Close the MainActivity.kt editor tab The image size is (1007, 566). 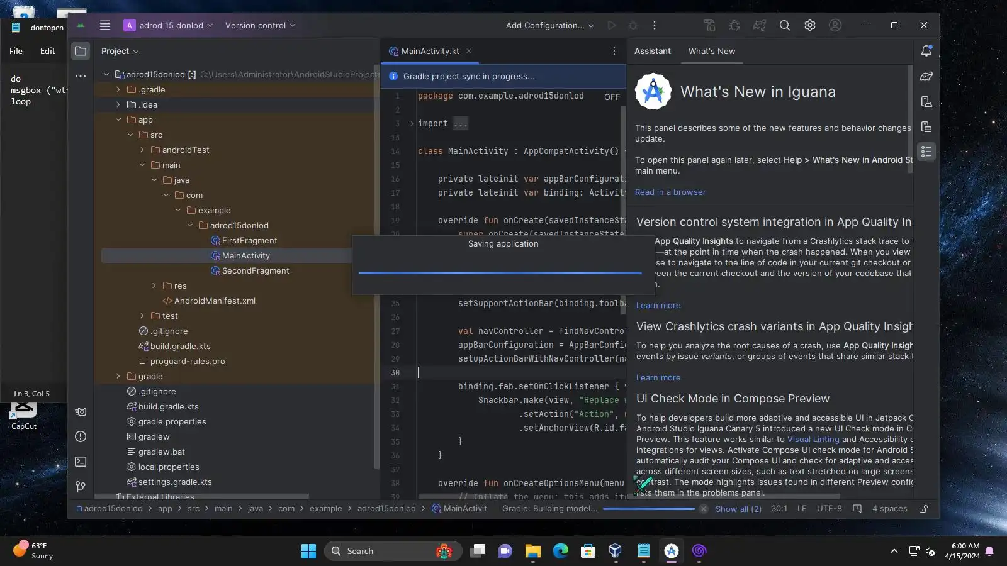[469, 51]
